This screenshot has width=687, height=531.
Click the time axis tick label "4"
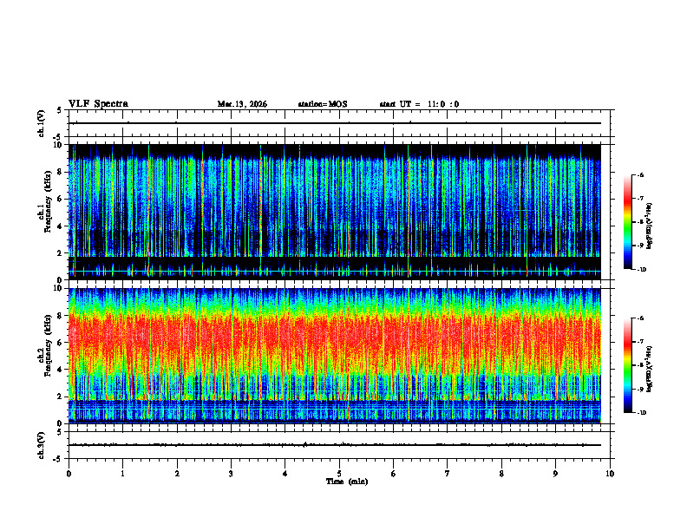point(285,474)
